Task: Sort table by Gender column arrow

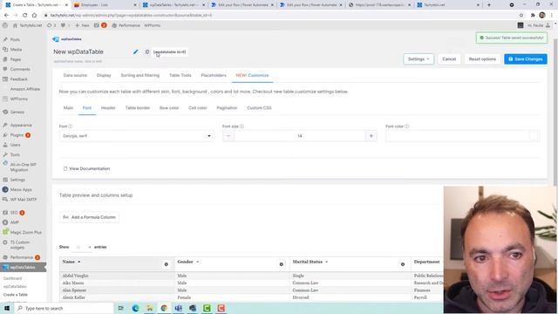Action: click(x=198, y=262)
